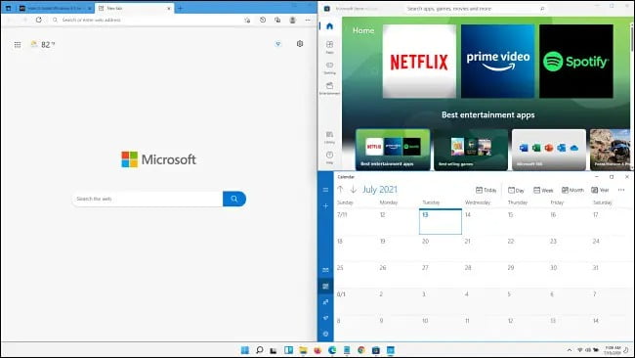Click the Windows Start button on taskbar
The height and width of the screenshot is (358, 635).
pos(245,350)
